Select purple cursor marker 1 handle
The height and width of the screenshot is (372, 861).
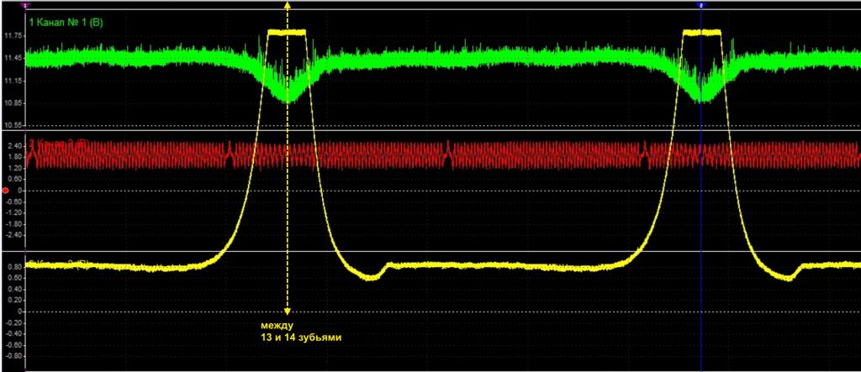27,5
